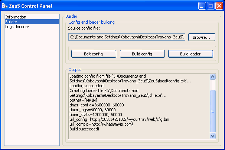This screenshot has height=150, width=225.
Task: Select the Builder entry in the sidebar
Action: 11,22
